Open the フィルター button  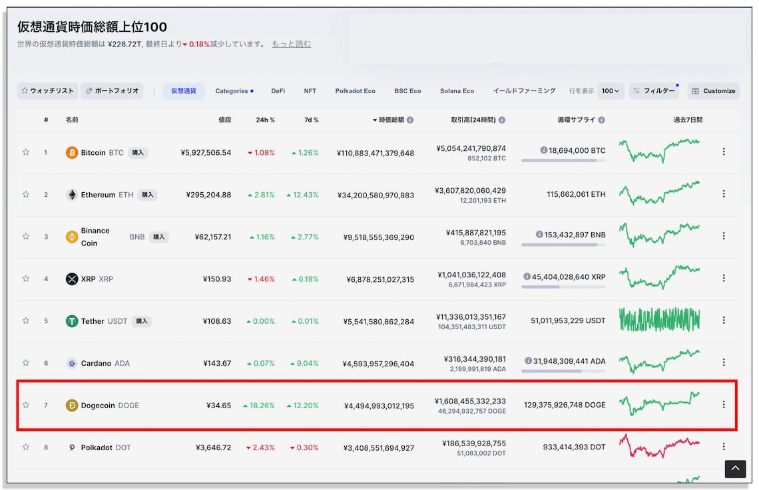[x=655, y=91]
